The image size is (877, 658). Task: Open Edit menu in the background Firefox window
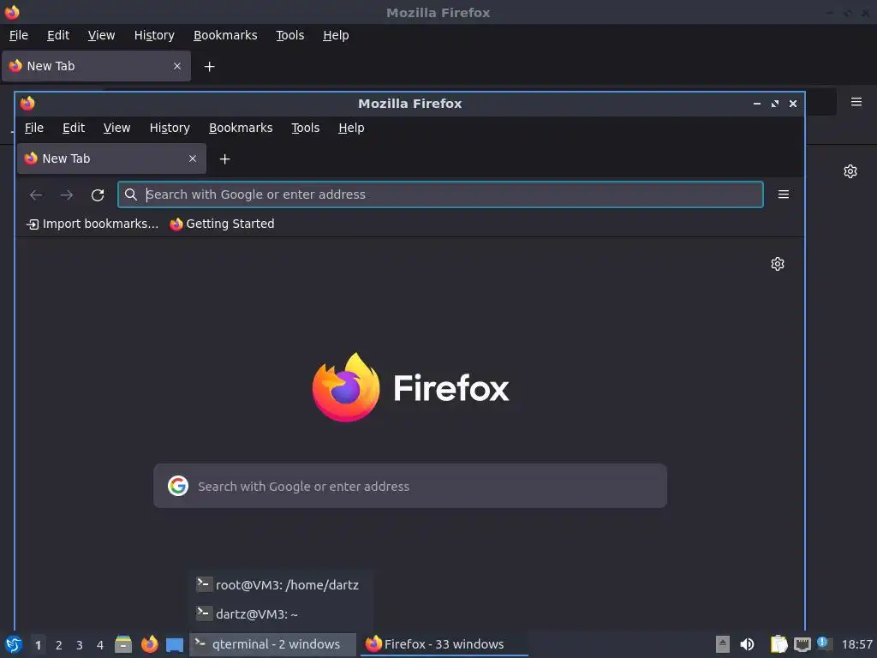(x=57, y=35)
